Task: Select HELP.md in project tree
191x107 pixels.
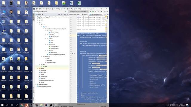Action: 42,73
